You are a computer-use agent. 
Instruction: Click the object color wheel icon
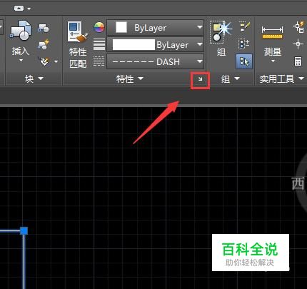coord(99,27)
